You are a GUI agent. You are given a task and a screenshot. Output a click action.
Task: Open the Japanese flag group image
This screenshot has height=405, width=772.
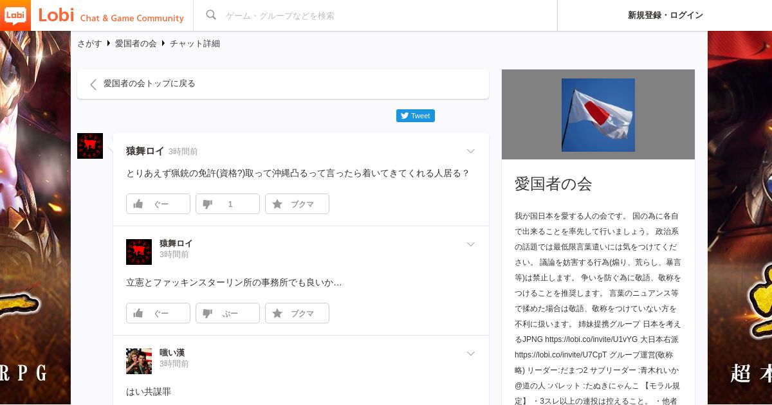point(598,115)
